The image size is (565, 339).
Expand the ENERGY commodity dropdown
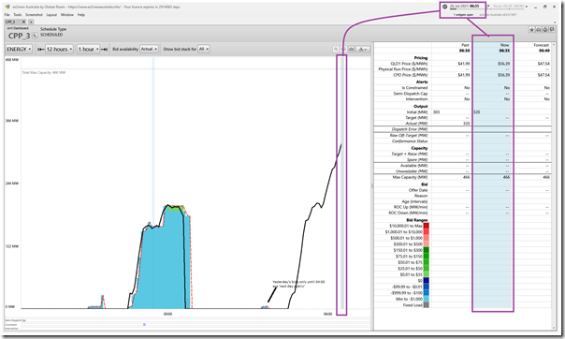19,49
